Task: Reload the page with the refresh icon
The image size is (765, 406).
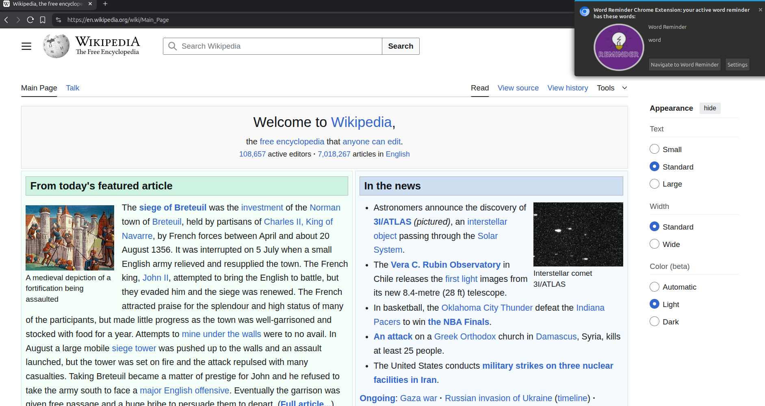Action: tap(30, 20)
